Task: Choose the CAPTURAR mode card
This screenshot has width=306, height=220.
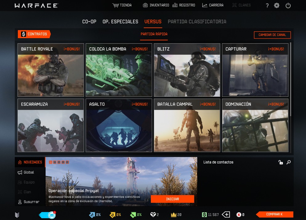Action: (255, 70)
